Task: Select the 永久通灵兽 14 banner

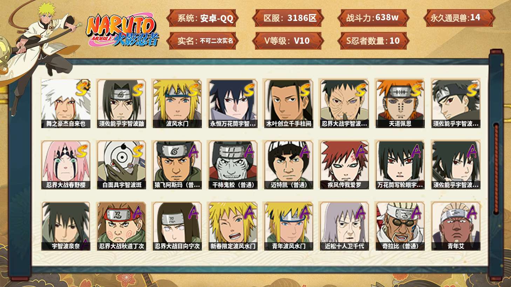Action: 459,18
